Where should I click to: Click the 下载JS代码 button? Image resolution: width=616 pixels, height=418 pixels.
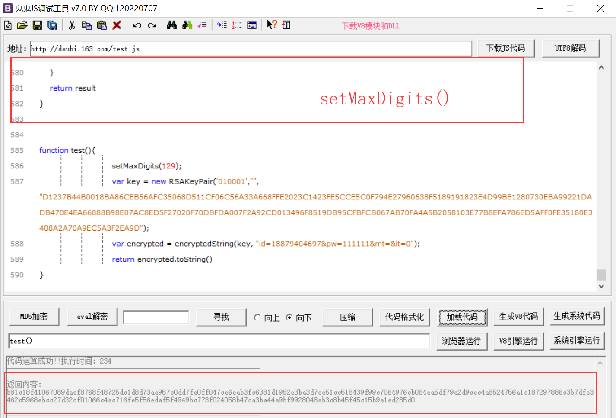(506, 48)
